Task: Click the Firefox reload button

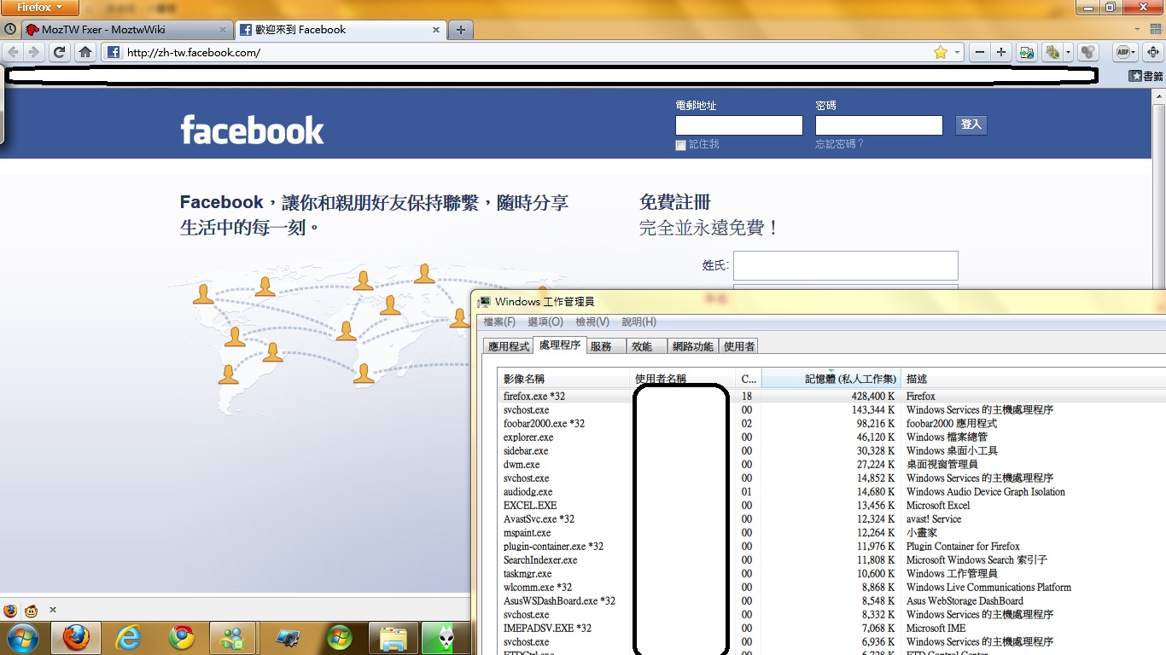Action: click(x=60, y=52)
